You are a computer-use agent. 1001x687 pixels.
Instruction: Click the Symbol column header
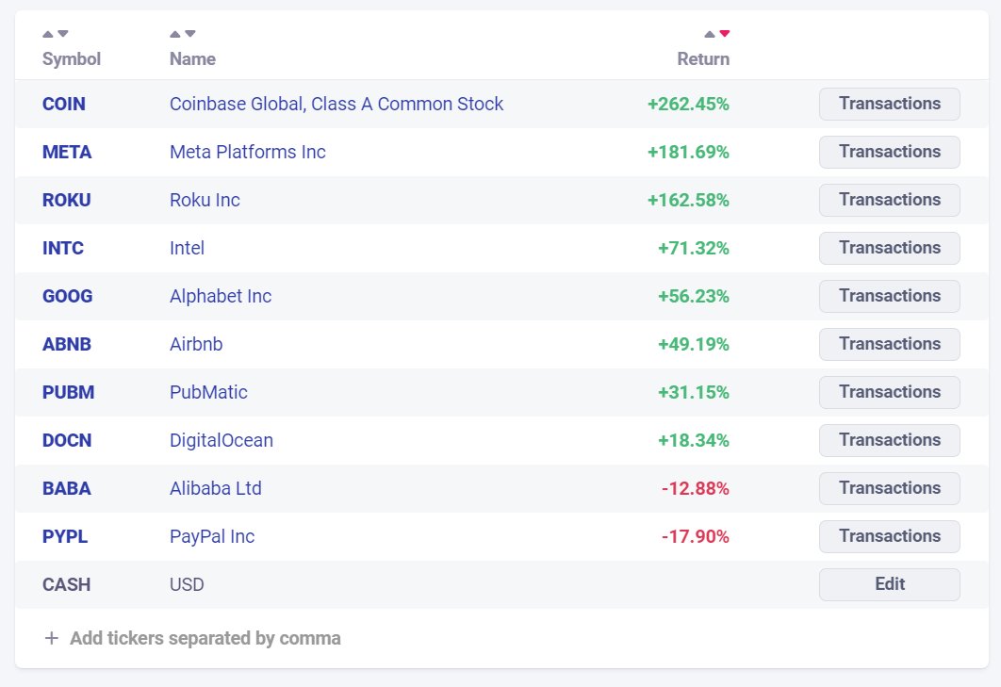[x=72, y=58]
